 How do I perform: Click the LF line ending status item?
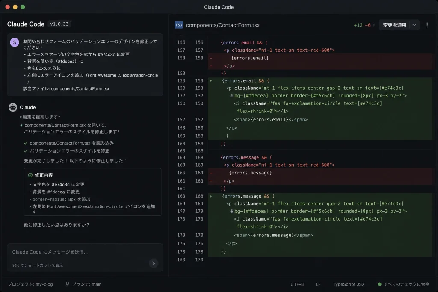318,284
